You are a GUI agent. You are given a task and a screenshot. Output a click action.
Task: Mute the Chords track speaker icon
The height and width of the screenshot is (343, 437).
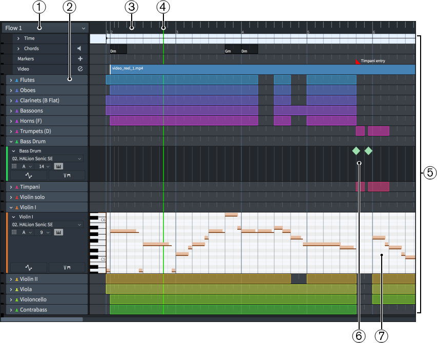(80, 49)
